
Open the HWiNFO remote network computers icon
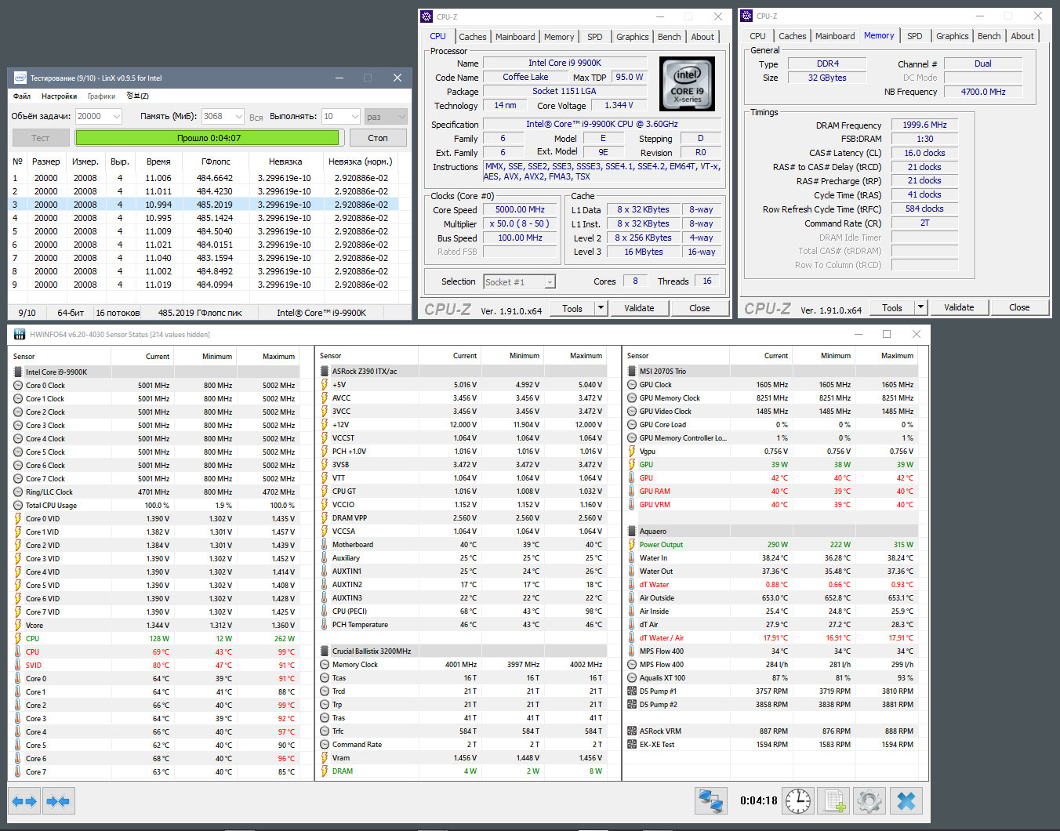pos(711,801)
